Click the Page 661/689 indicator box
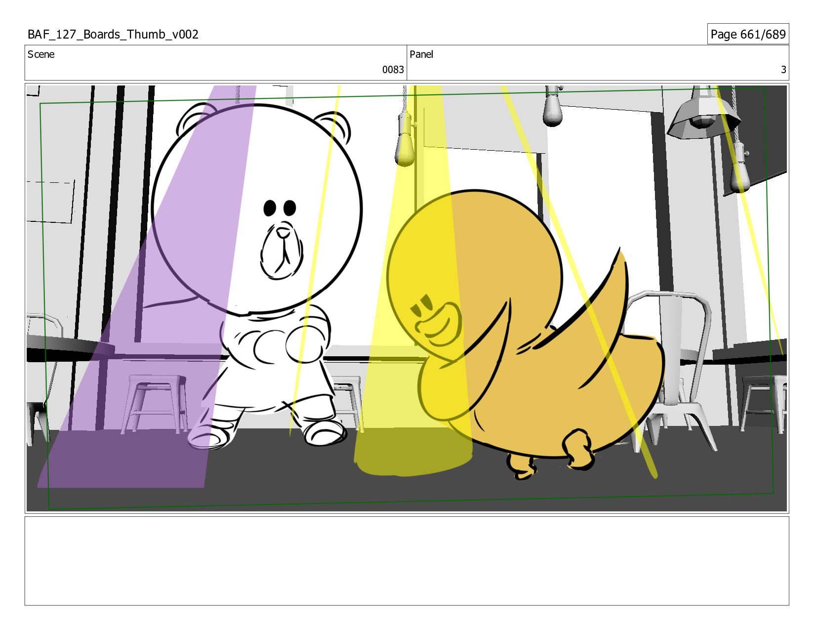 (748, 34)
